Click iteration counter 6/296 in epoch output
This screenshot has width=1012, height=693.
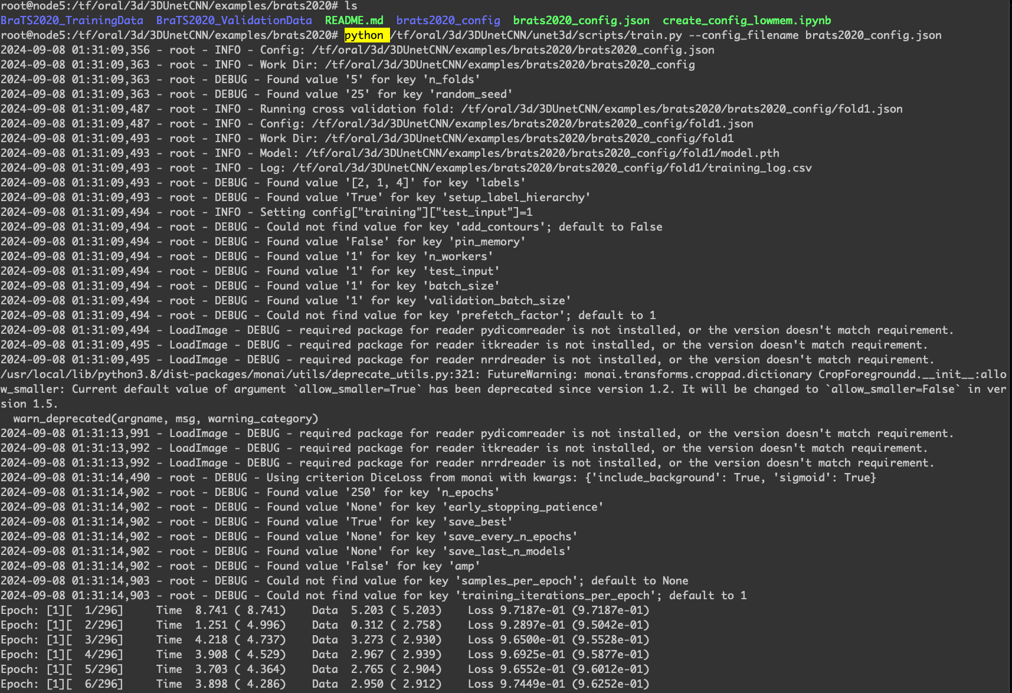point(101,684)
